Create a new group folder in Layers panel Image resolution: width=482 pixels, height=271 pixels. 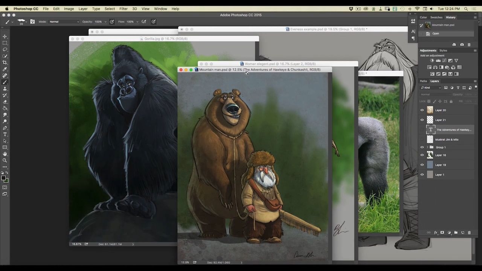pos(456,233)
